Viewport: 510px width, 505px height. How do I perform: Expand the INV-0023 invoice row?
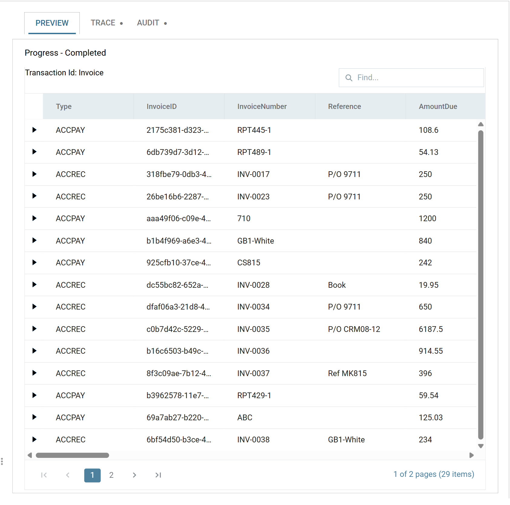click(34, 196)
